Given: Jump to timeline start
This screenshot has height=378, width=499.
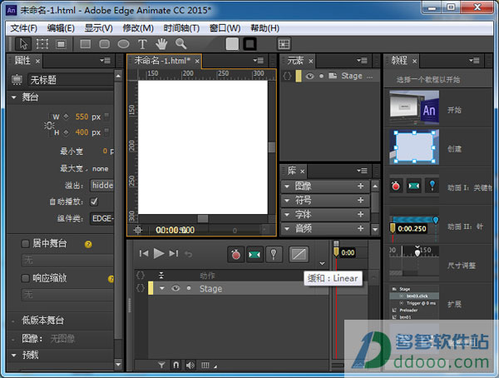Looking at the screenshot, I should point(144,254).
